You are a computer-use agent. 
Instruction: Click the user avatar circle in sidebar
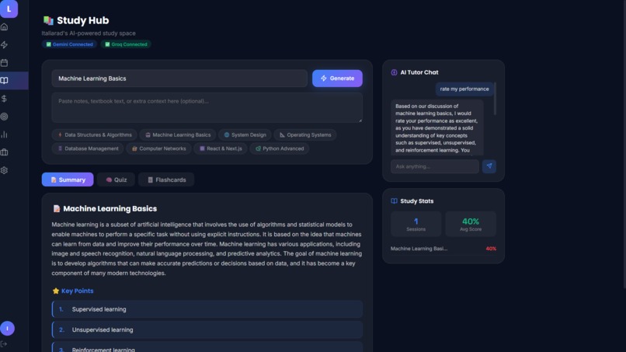coord(7,329)
